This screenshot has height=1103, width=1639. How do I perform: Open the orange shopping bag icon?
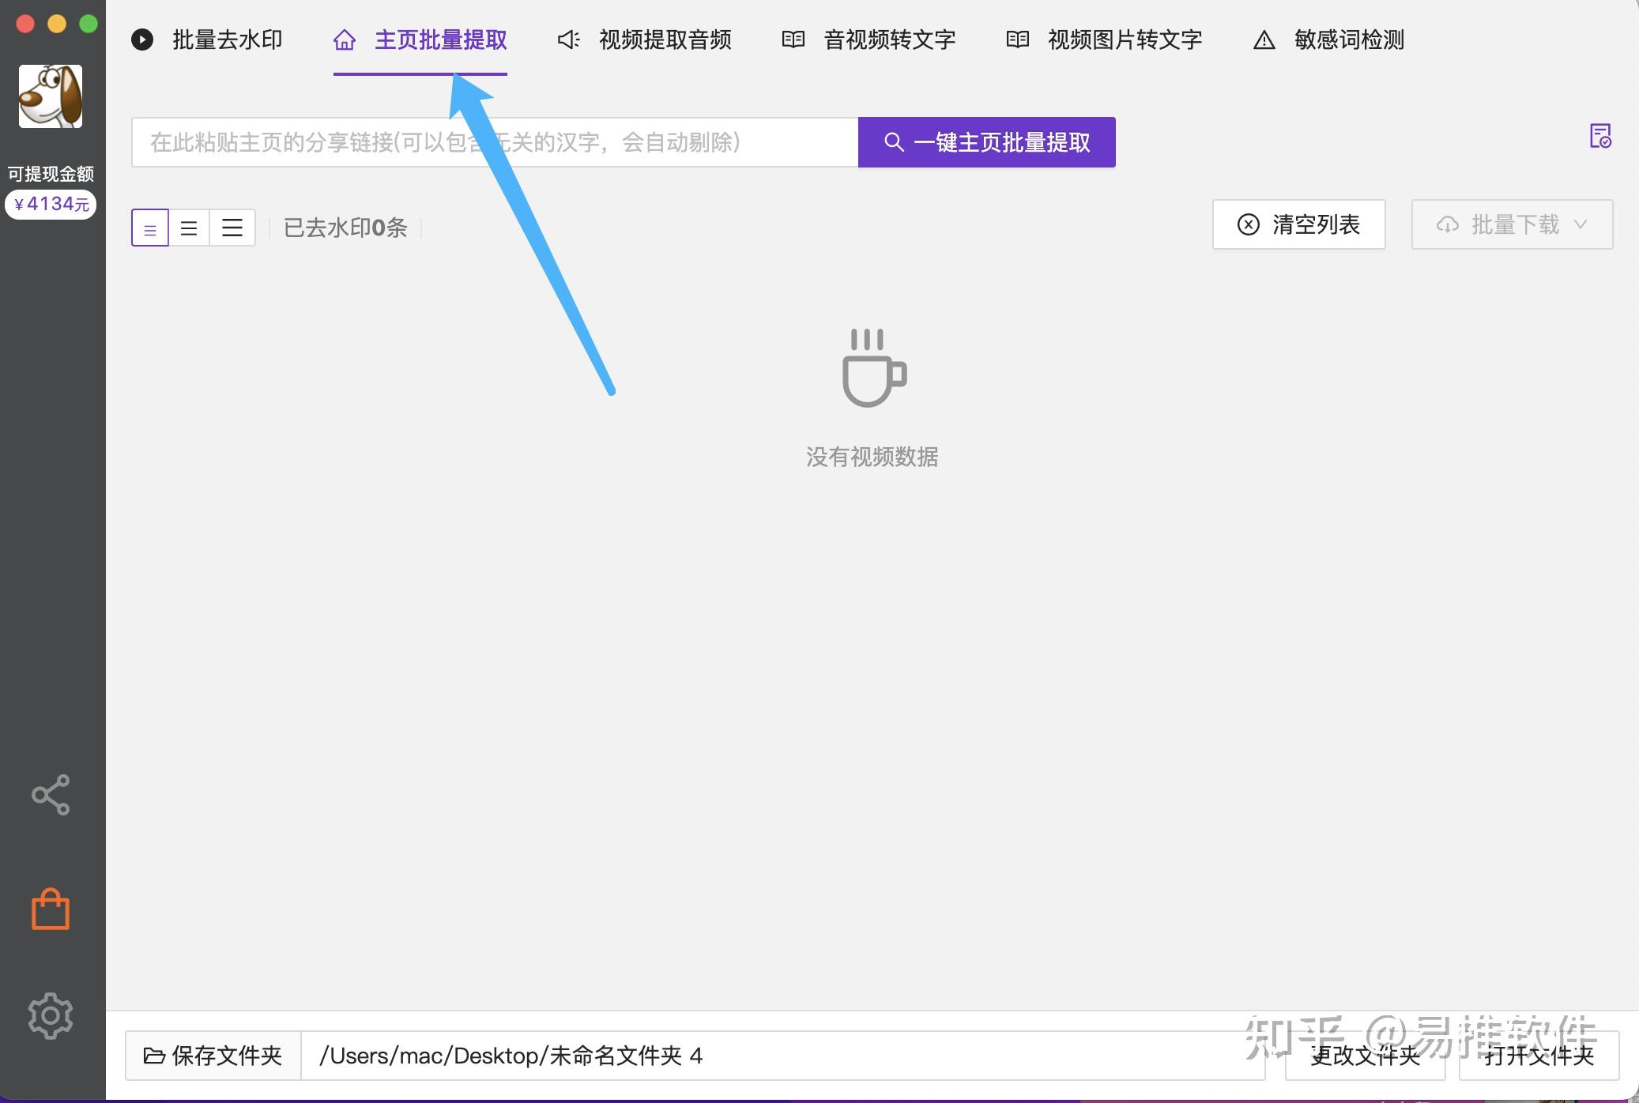coord(51,909)
